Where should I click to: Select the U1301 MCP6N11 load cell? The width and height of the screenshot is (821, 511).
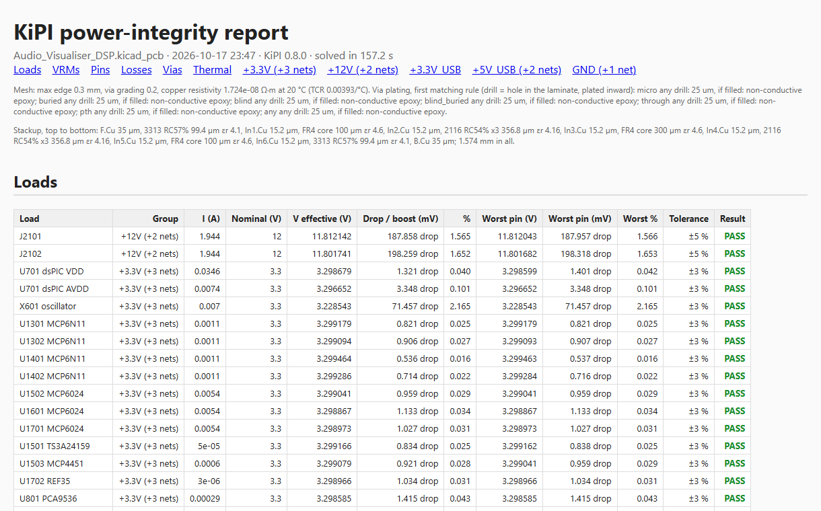click(63, 323)
